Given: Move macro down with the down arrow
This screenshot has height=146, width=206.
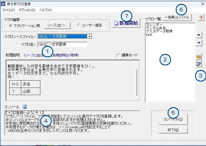Looking at the screenshot, I should coord(199,43).
